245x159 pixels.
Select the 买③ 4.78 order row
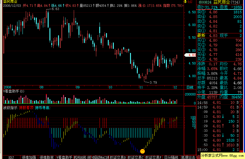click(x=220, y=50)
